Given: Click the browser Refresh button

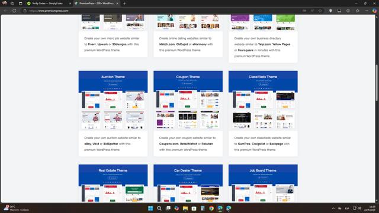Looking at the screenshot, I should tap(14, 11).
